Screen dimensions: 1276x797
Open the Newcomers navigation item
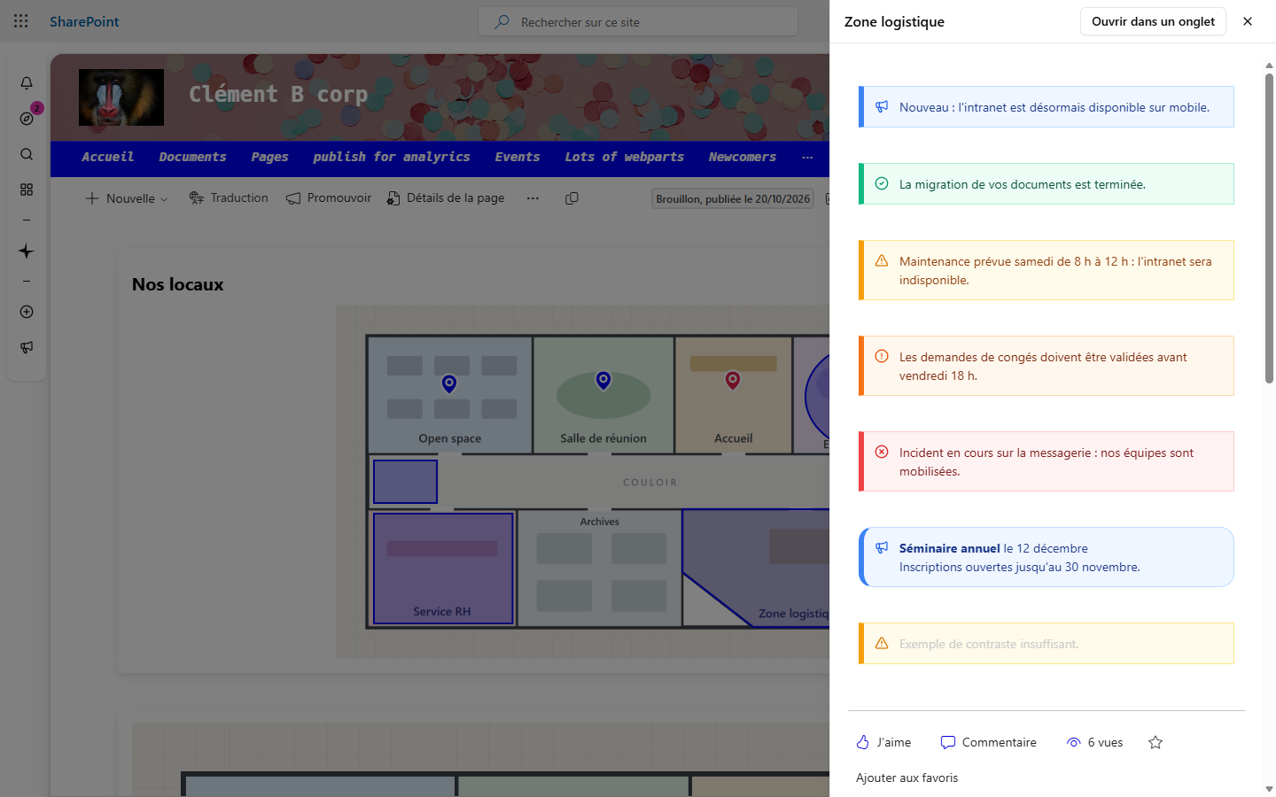click(743, 157)
